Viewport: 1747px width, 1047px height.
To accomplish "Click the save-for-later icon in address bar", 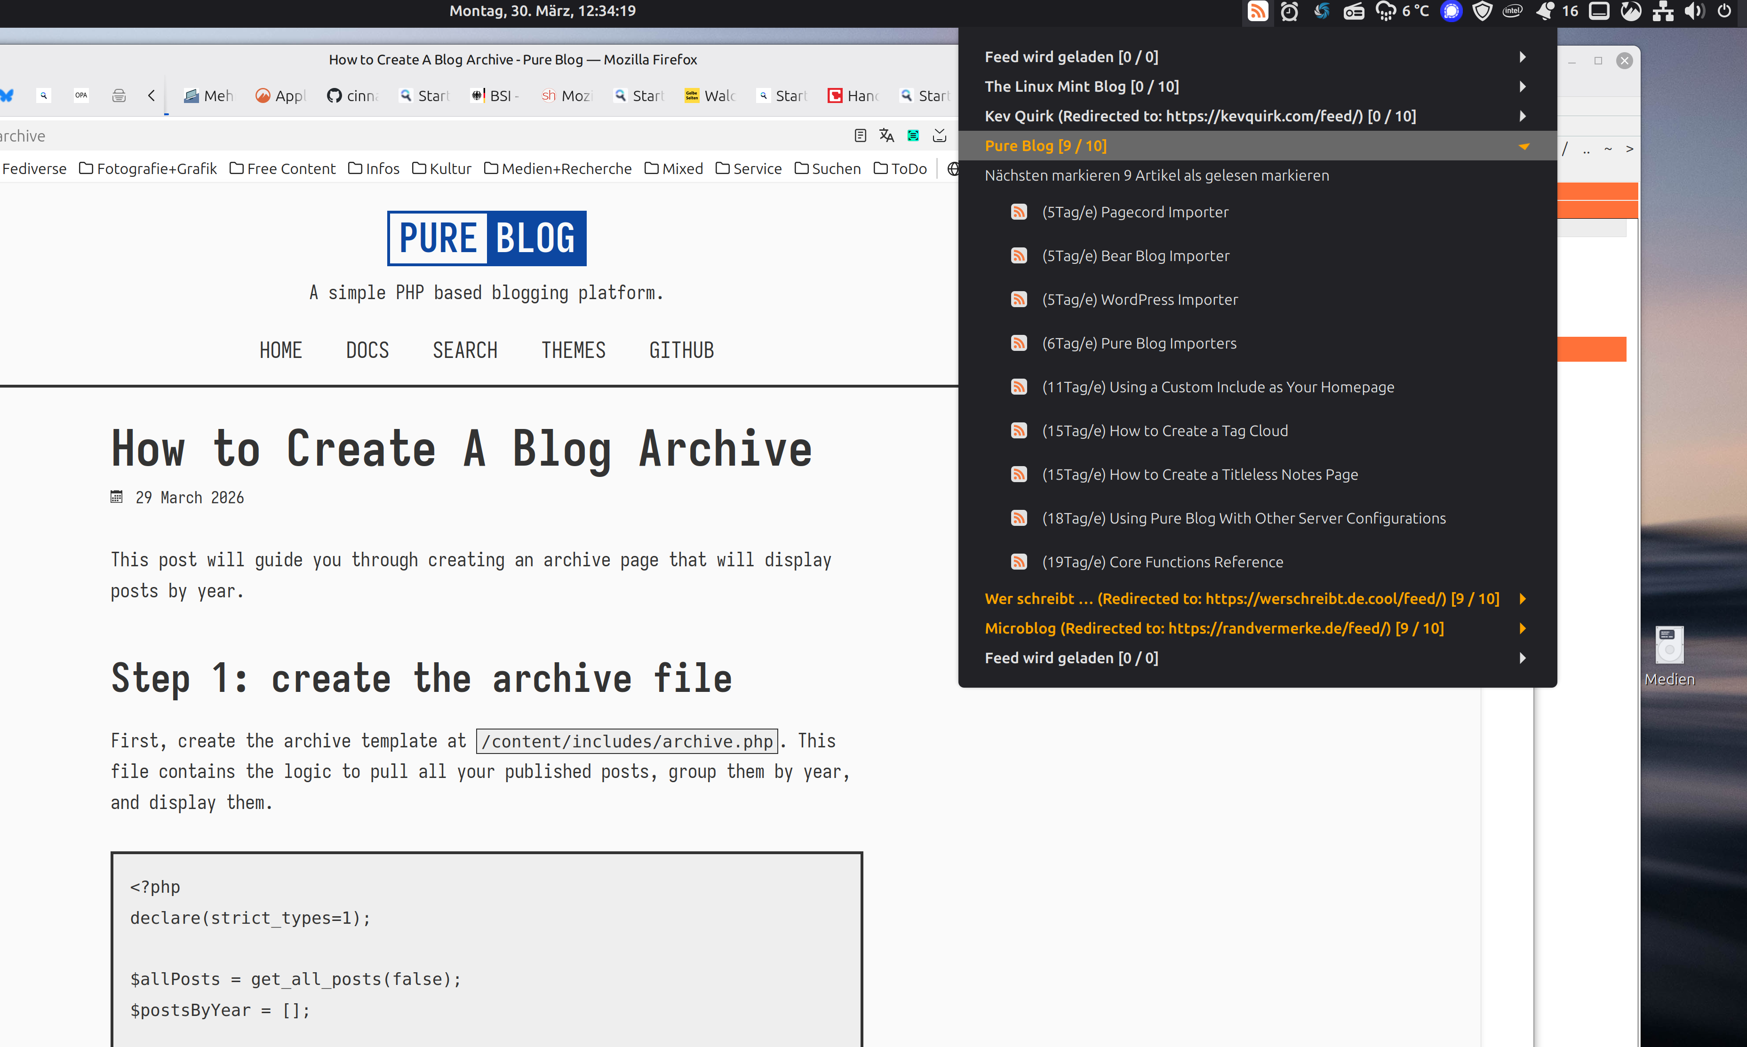I will pyautogui.click(x=939, y=135).
